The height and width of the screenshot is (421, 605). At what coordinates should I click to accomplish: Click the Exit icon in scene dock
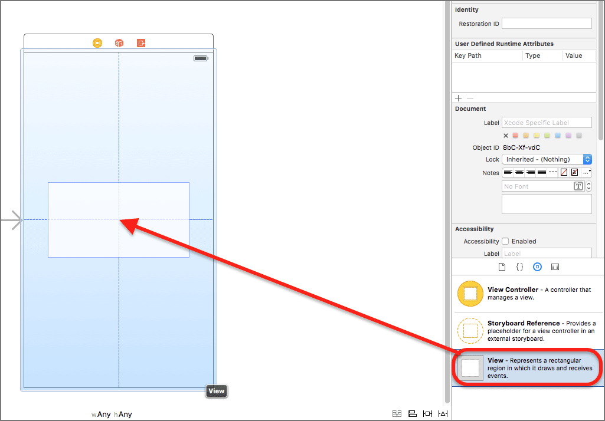141,43
